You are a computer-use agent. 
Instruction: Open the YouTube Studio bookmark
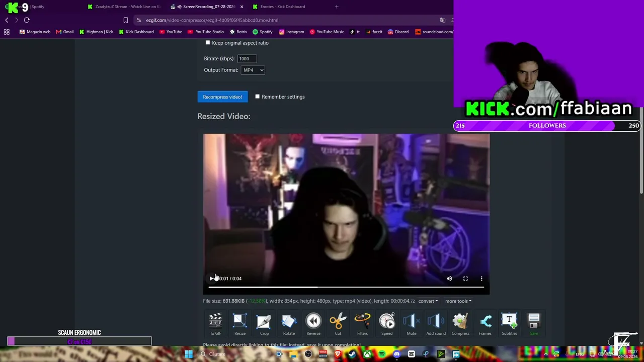(206, 32)
